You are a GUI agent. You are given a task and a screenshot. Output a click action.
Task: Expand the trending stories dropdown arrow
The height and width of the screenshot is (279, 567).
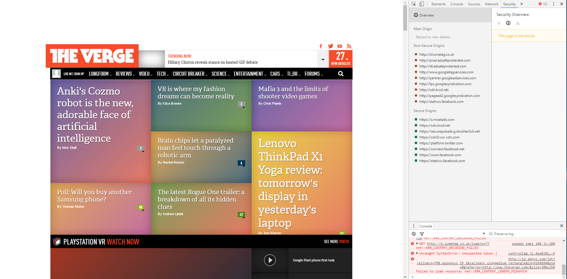(323, 59)
